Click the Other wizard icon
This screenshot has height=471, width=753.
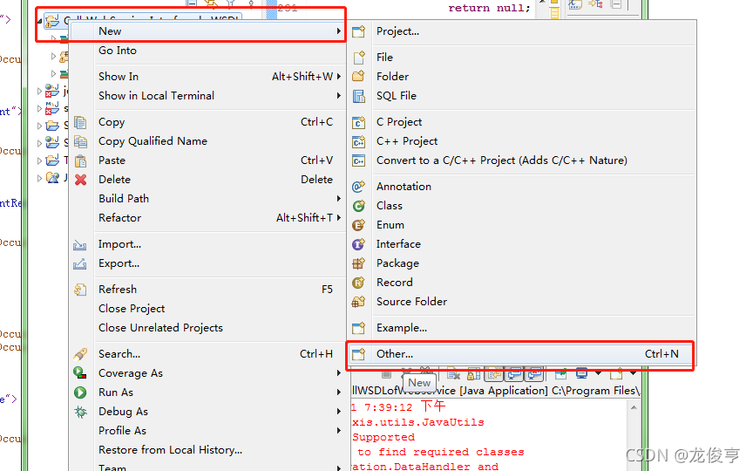(x=359, y=354)
